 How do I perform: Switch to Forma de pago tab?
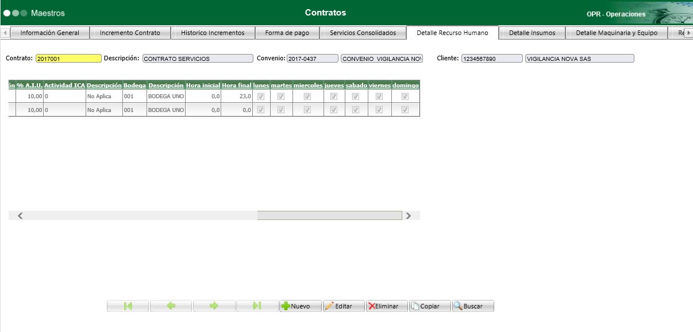[x=287, y=33]
